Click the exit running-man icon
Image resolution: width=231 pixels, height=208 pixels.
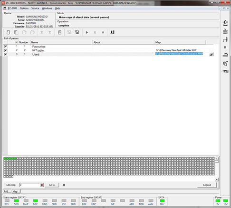click(112, 32)
